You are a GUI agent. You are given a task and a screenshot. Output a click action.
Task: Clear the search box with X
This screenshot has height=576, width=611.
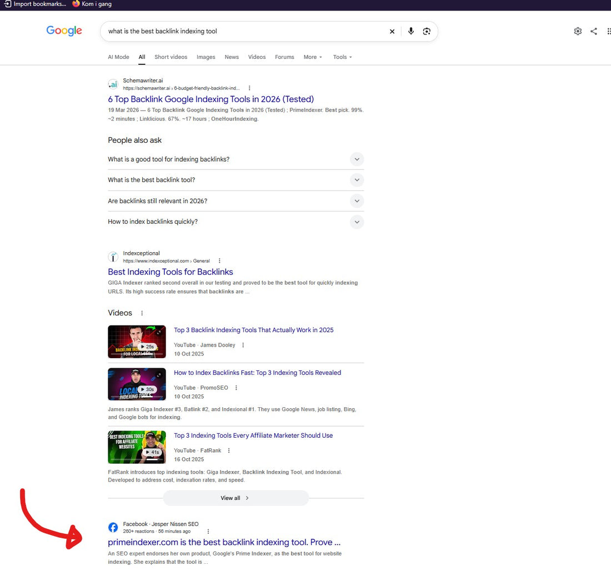coord(392,31)
